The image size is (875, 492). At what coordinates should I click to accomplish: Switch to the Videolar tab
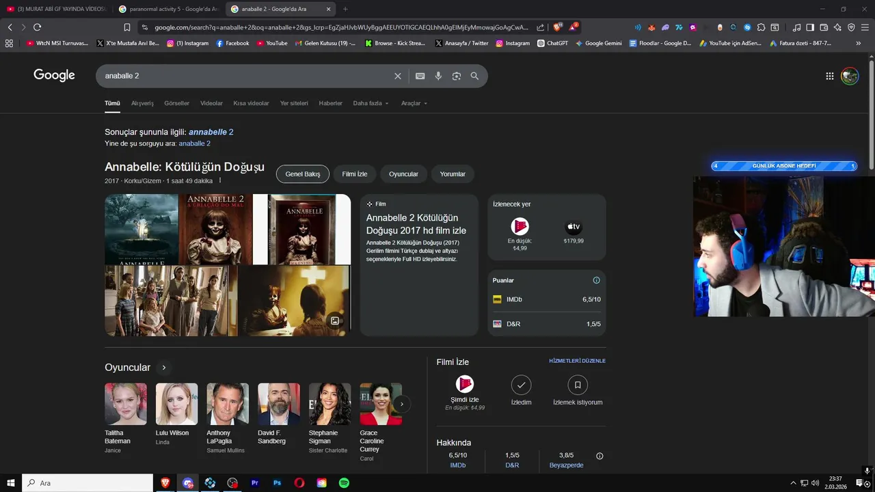click(x=211, y=103)
